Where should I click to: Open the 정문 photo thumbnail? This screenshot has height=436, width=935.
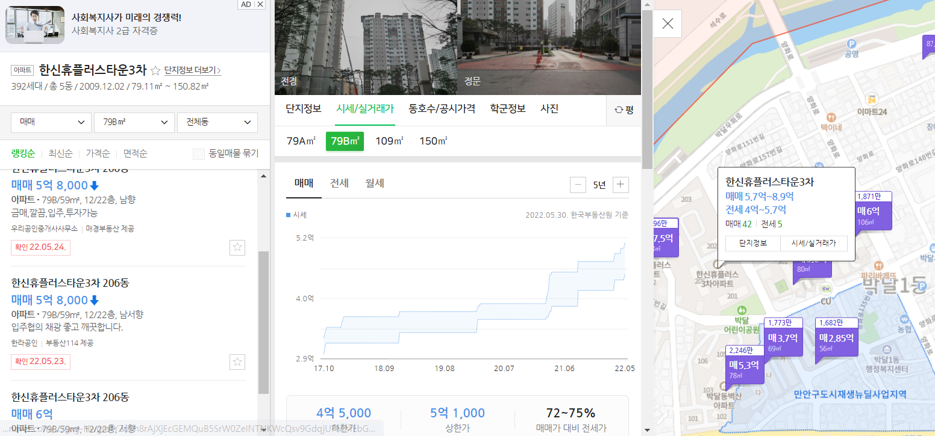[x=549, y=48]
